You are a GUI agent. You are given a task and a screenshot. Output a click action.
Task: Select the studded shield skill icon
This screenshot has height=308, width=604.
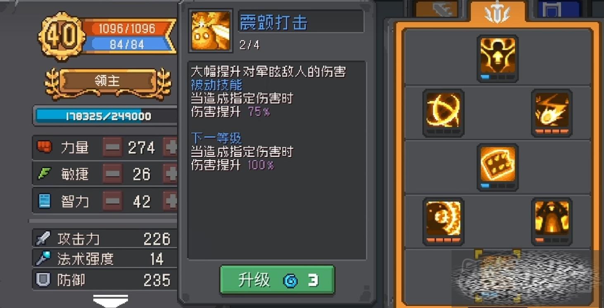(x=497, y=167)
